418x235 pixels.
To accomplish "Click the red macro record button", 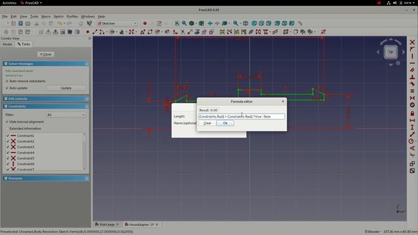I will click(x=145, y=23).
